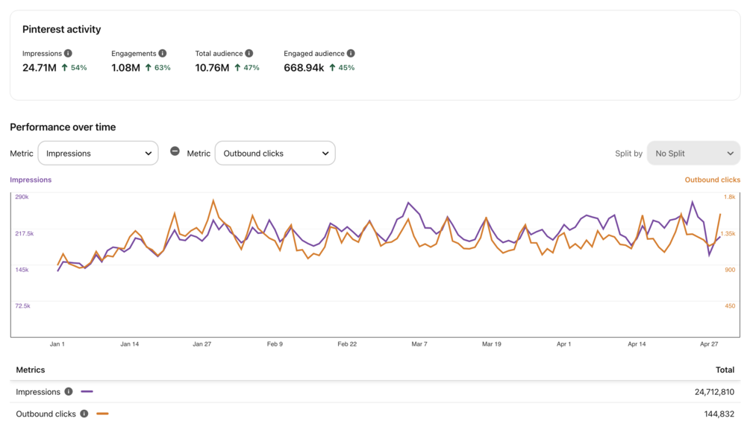Click the purple Impressions axis label
The height and width of the screenshot is (430, 750).
[x=31, y=180]
